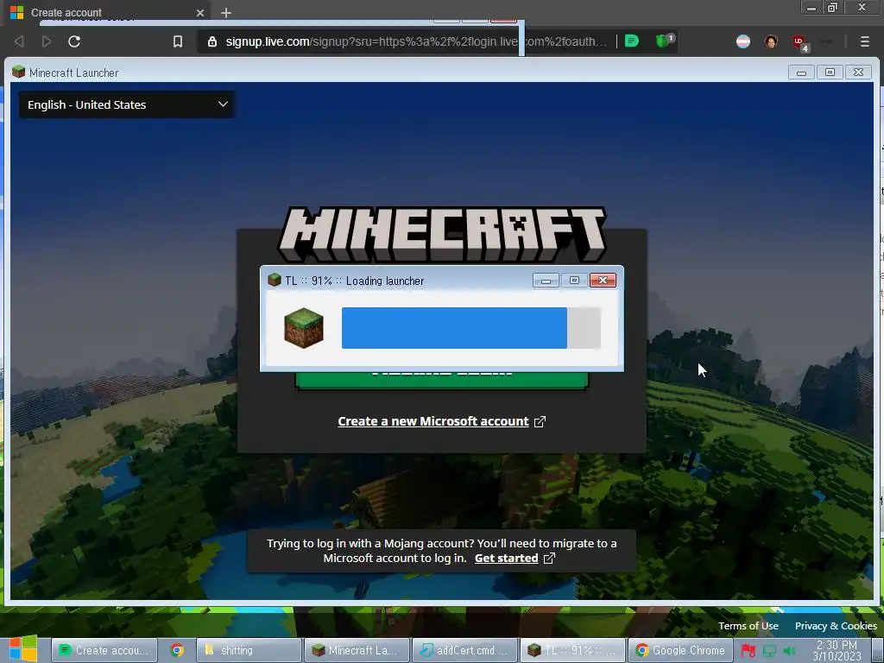Open the profile avatar extension icon

[771, 41]
